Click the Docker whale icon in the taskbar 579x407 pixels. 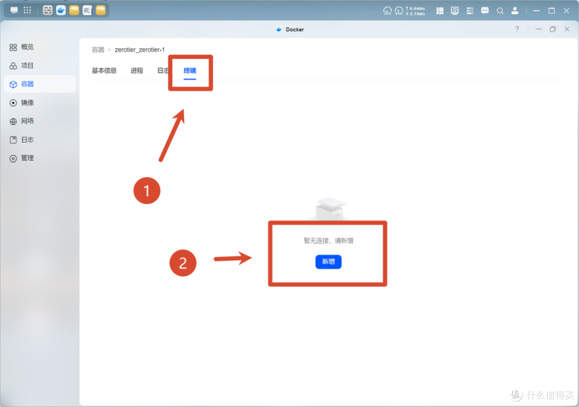[61, 10]
